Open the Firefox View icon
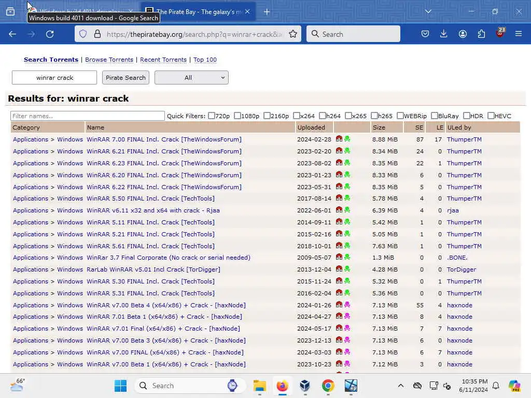The image size is (531, 398). point(10,12)
